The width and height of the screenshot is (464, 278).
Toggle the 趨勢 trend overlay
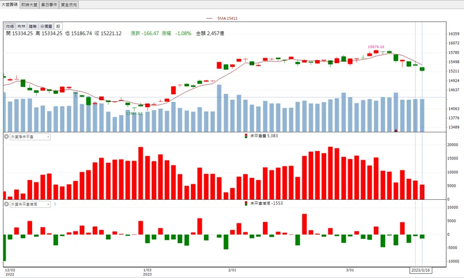coord(33,26)
